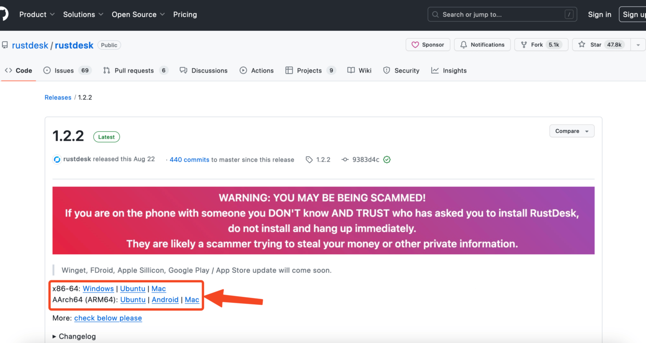
Task: Go to Pricing page
Action: (185, 14)
